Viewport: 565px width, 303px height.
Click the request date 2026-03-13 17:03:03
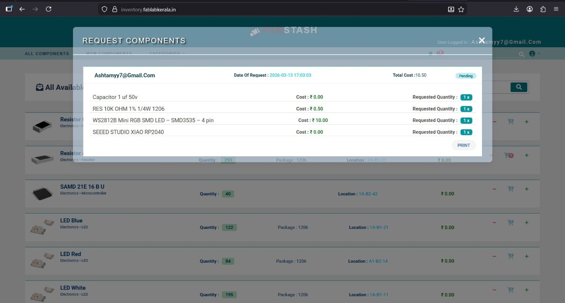point(290,75)
